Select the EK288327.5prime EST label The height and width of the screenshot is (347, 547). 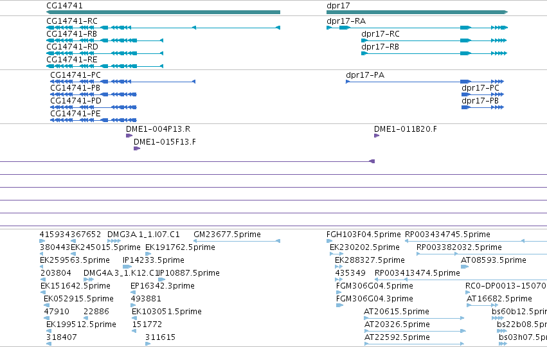370,260
